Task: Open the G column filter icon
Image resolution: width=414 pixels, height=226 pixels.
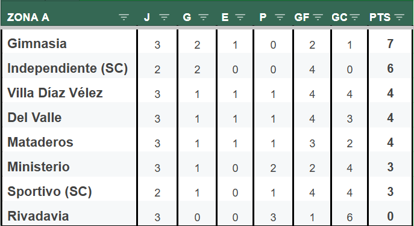Action: click(203, 17)
